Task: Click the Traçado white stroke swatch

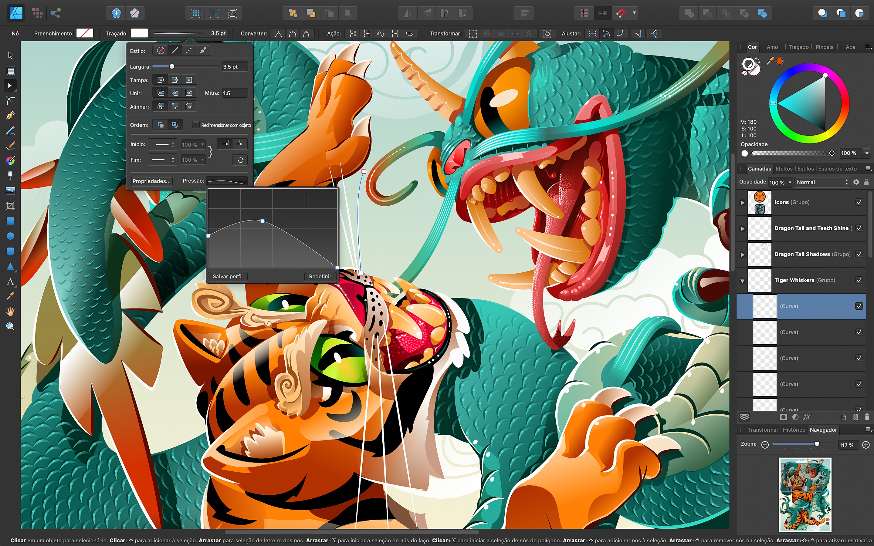Action: pyautogui.click(x=139, y=33)
